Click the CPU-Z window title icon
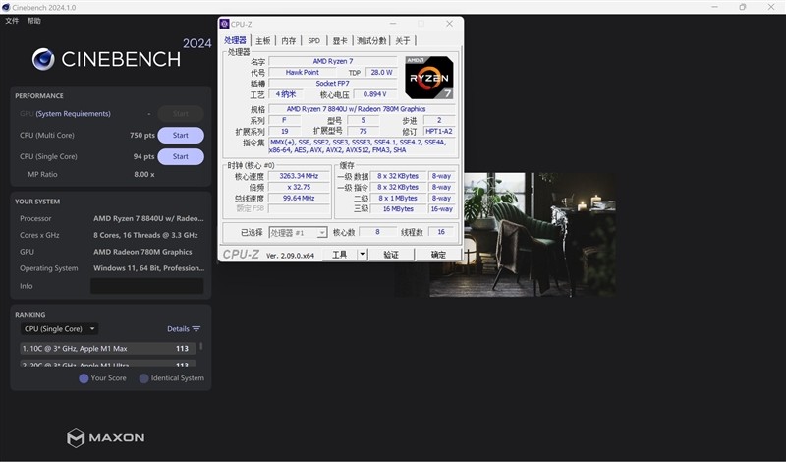The height and width of the screenshot is (462, 786). pos(225,24)
